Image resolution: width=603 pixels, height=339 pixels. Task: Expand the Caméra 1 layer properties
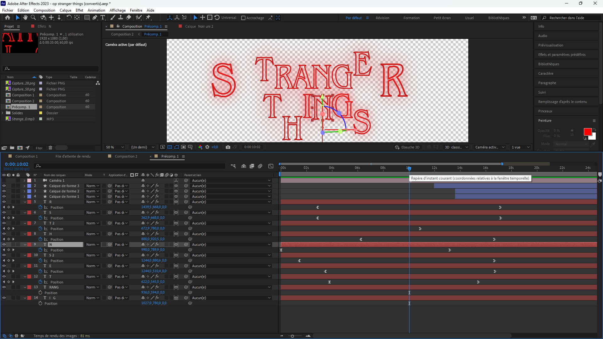pyautogui.click(x=24, y=180)
